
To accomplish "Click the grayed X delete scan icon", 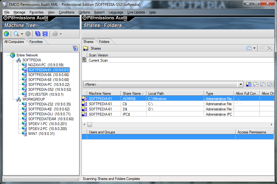I will (x=270, y=48).
